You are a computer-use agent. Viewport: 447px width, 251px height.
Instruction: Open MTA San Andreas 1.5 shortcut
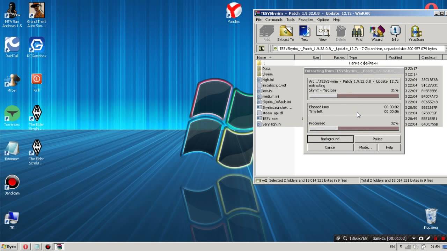point(12,15)
